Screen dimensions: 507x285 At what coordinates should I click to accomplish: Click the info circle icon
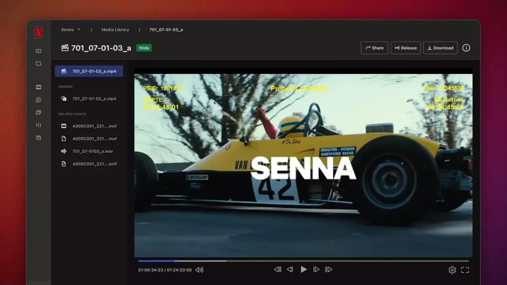466,48
